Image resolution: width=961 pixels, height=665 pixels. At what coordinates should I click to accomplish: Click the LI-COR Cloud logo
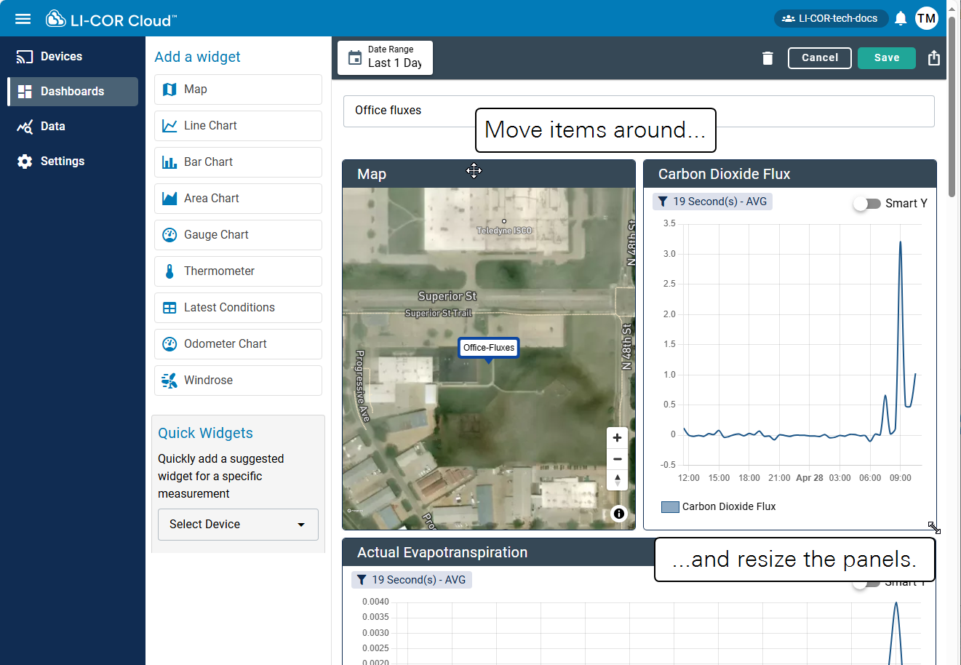pos(111,19)
